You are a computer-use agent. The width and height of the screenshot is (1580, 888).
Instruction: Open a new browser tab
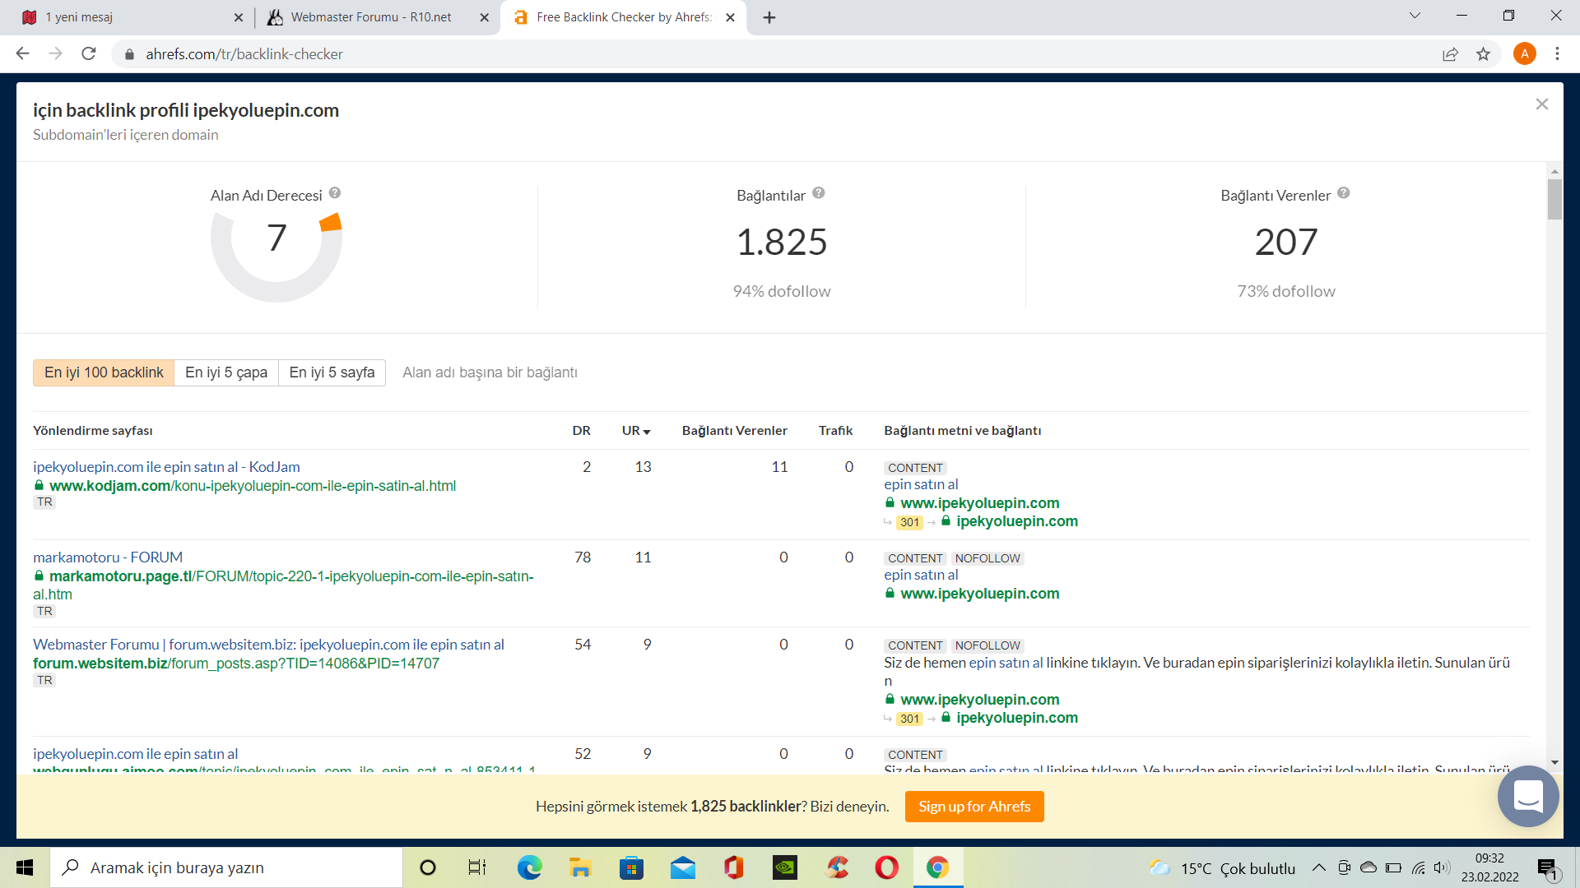coord(769,17)
